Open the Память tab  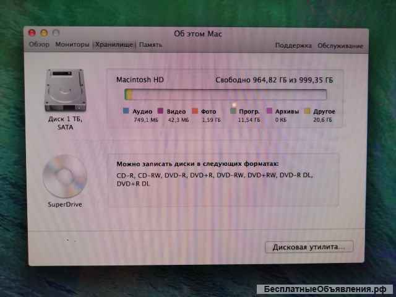(150, 45)
